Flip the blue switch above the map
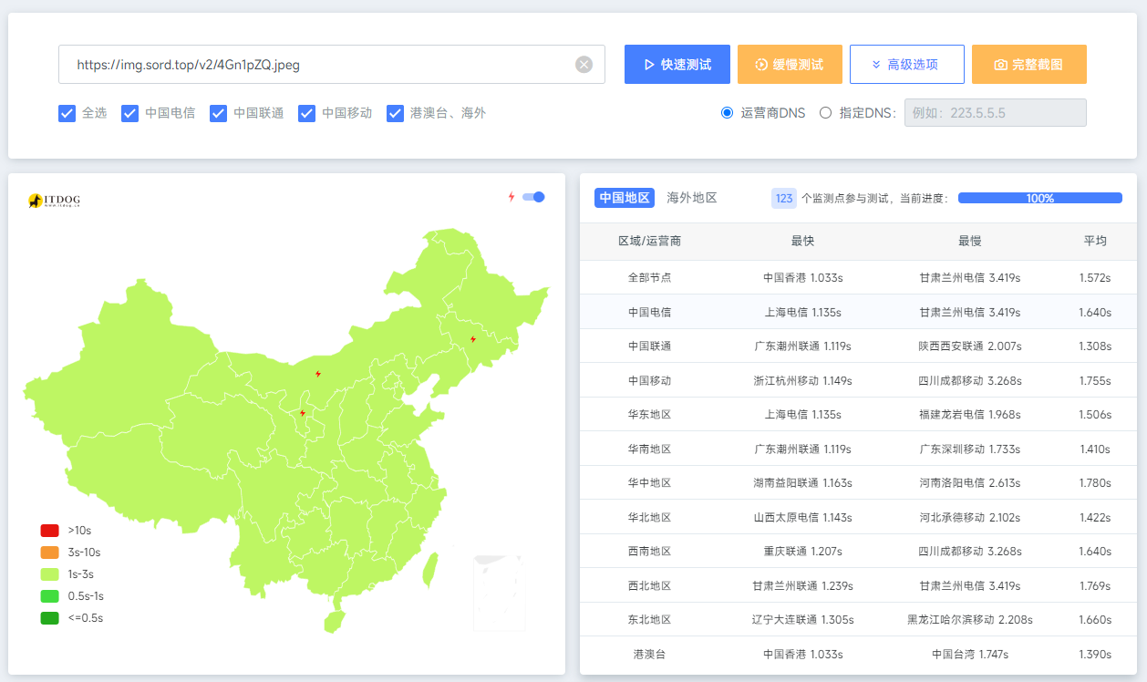Viewport: 1147px width, 682px height. pyautogui.click(x=533, y=196)
